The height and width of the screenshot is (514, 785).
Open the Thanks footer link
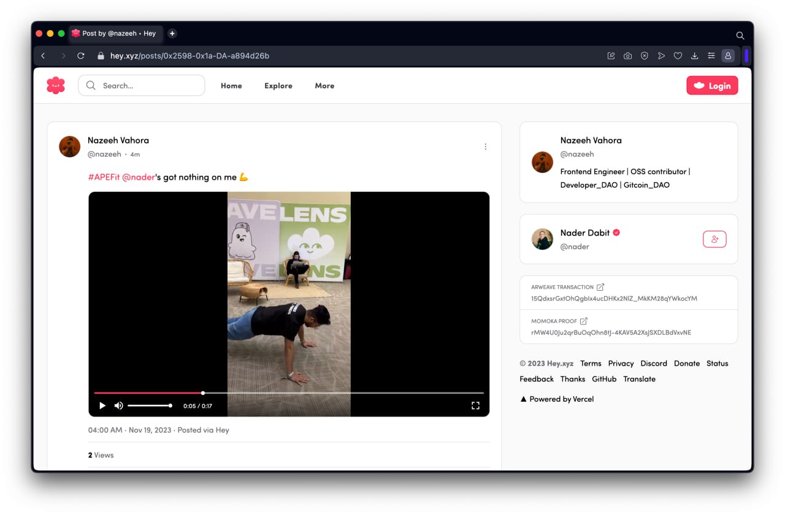pos(573,379)
